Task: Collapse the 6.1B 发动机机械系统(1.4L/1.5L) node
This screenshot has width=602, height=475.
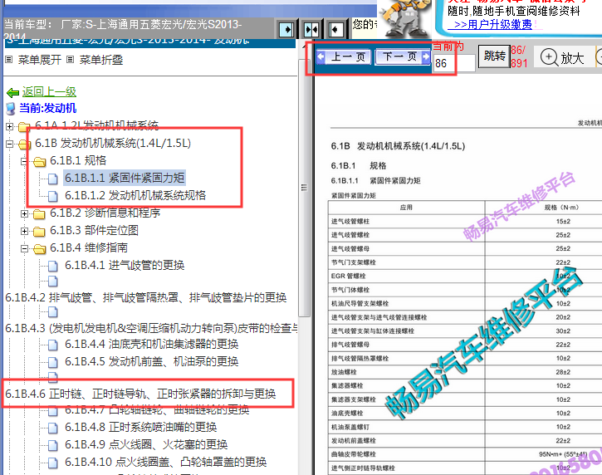Action: tap(10, 144)
